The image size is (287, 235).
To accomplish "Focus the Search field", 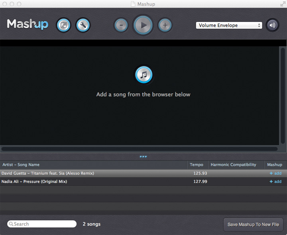I will (42, 224).
